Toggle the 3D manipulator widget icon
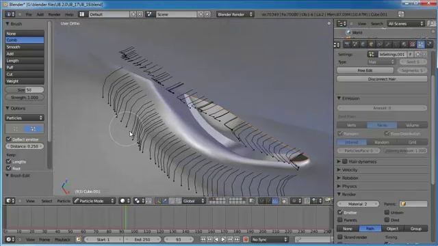The height and width of the screenshot is (246, 438). (158, 201)
